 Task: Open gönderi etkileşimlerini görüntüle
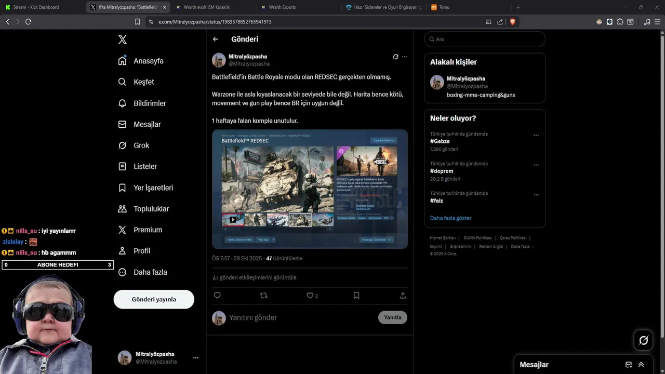[255, 277]
